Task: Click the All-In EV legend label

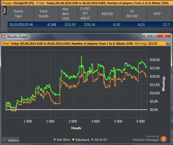Action: coord(101,140)
